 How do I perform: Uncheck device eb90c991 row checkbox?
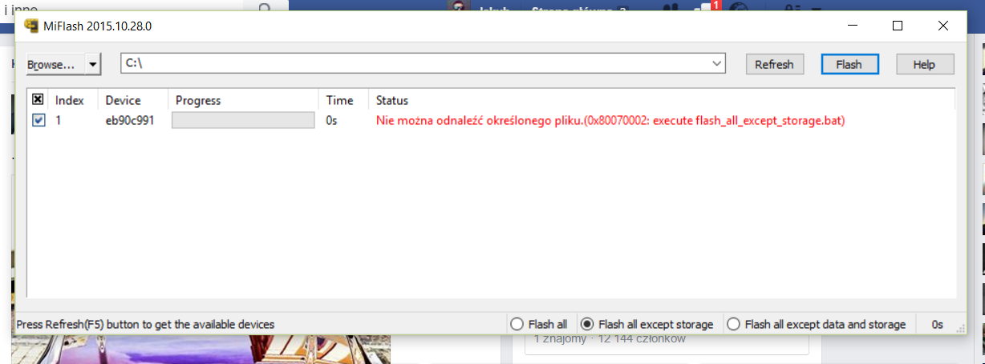click(39, 120)
